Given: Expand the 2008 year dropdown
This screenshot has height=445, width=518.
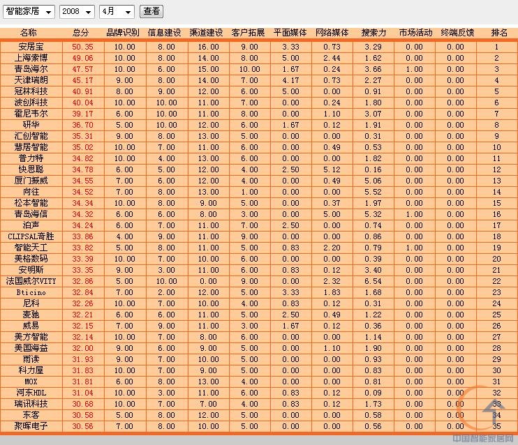Looking at the screenshot, I should pyautogui.click(x=77, y=12).
